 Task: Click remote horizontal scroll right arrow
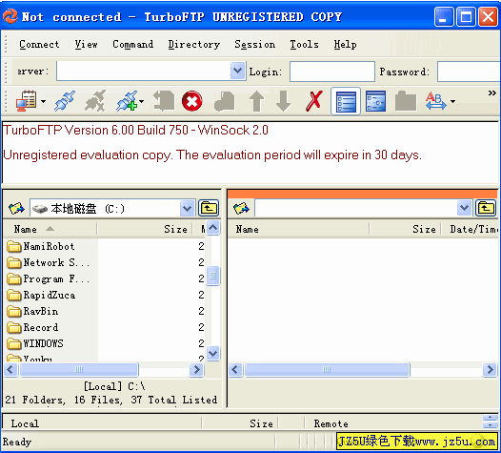click(490, 370)
